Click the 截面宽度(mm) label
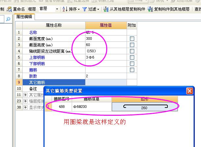Viewport: 201px width, 147px height. (41, 39)
